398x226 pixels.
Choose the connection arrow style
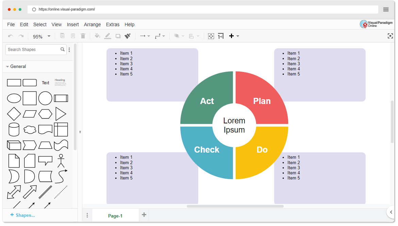pos(143,36)
